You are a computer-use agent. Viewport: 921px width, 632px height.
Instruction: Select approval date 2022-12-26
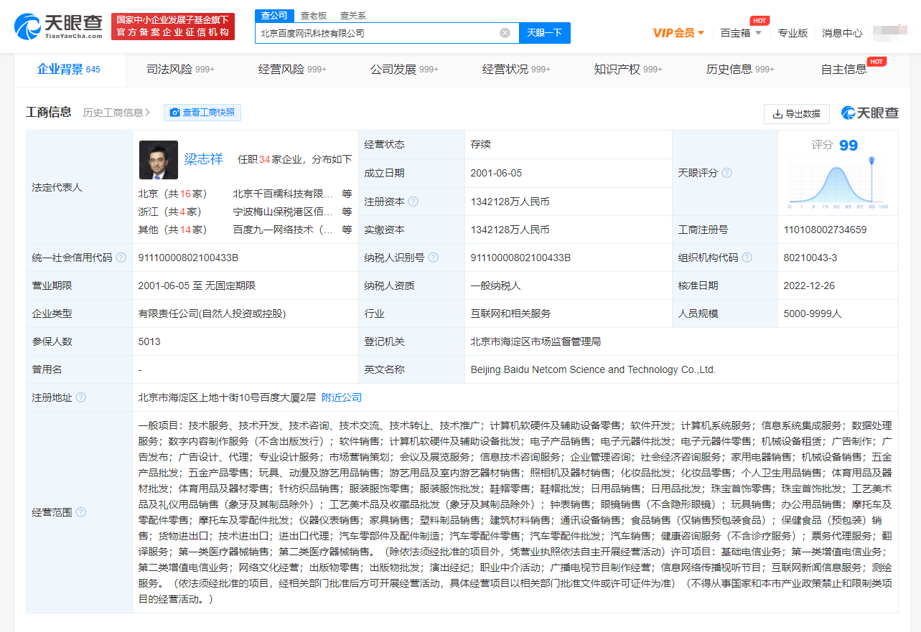click(x=810, y=286)
